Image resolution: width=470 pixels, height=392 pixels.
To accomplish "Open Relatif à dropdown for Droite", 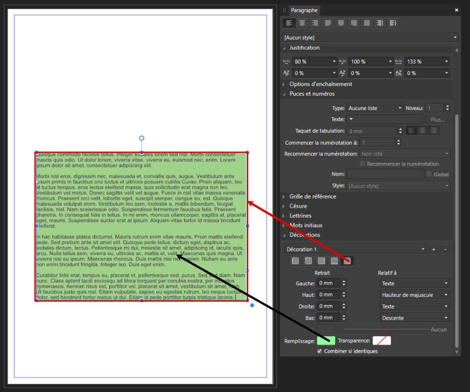I will [415, 306].
